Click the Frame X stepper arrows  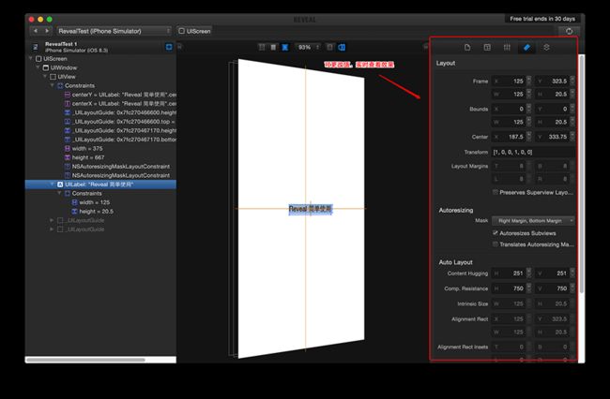point(528,81)
